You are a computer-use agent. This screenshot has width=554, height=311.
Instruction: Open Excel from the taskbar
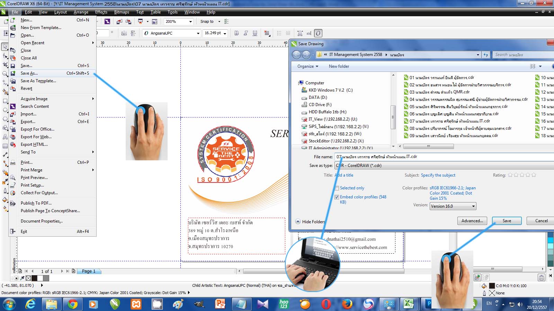[x=409, y=304]
